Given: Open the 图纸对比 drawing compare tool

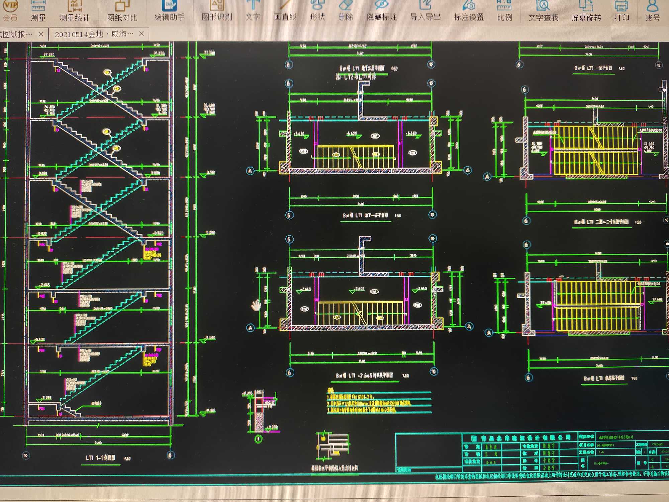Looking at the screenshot, I should pyautogui.click(x=122, y=11).
